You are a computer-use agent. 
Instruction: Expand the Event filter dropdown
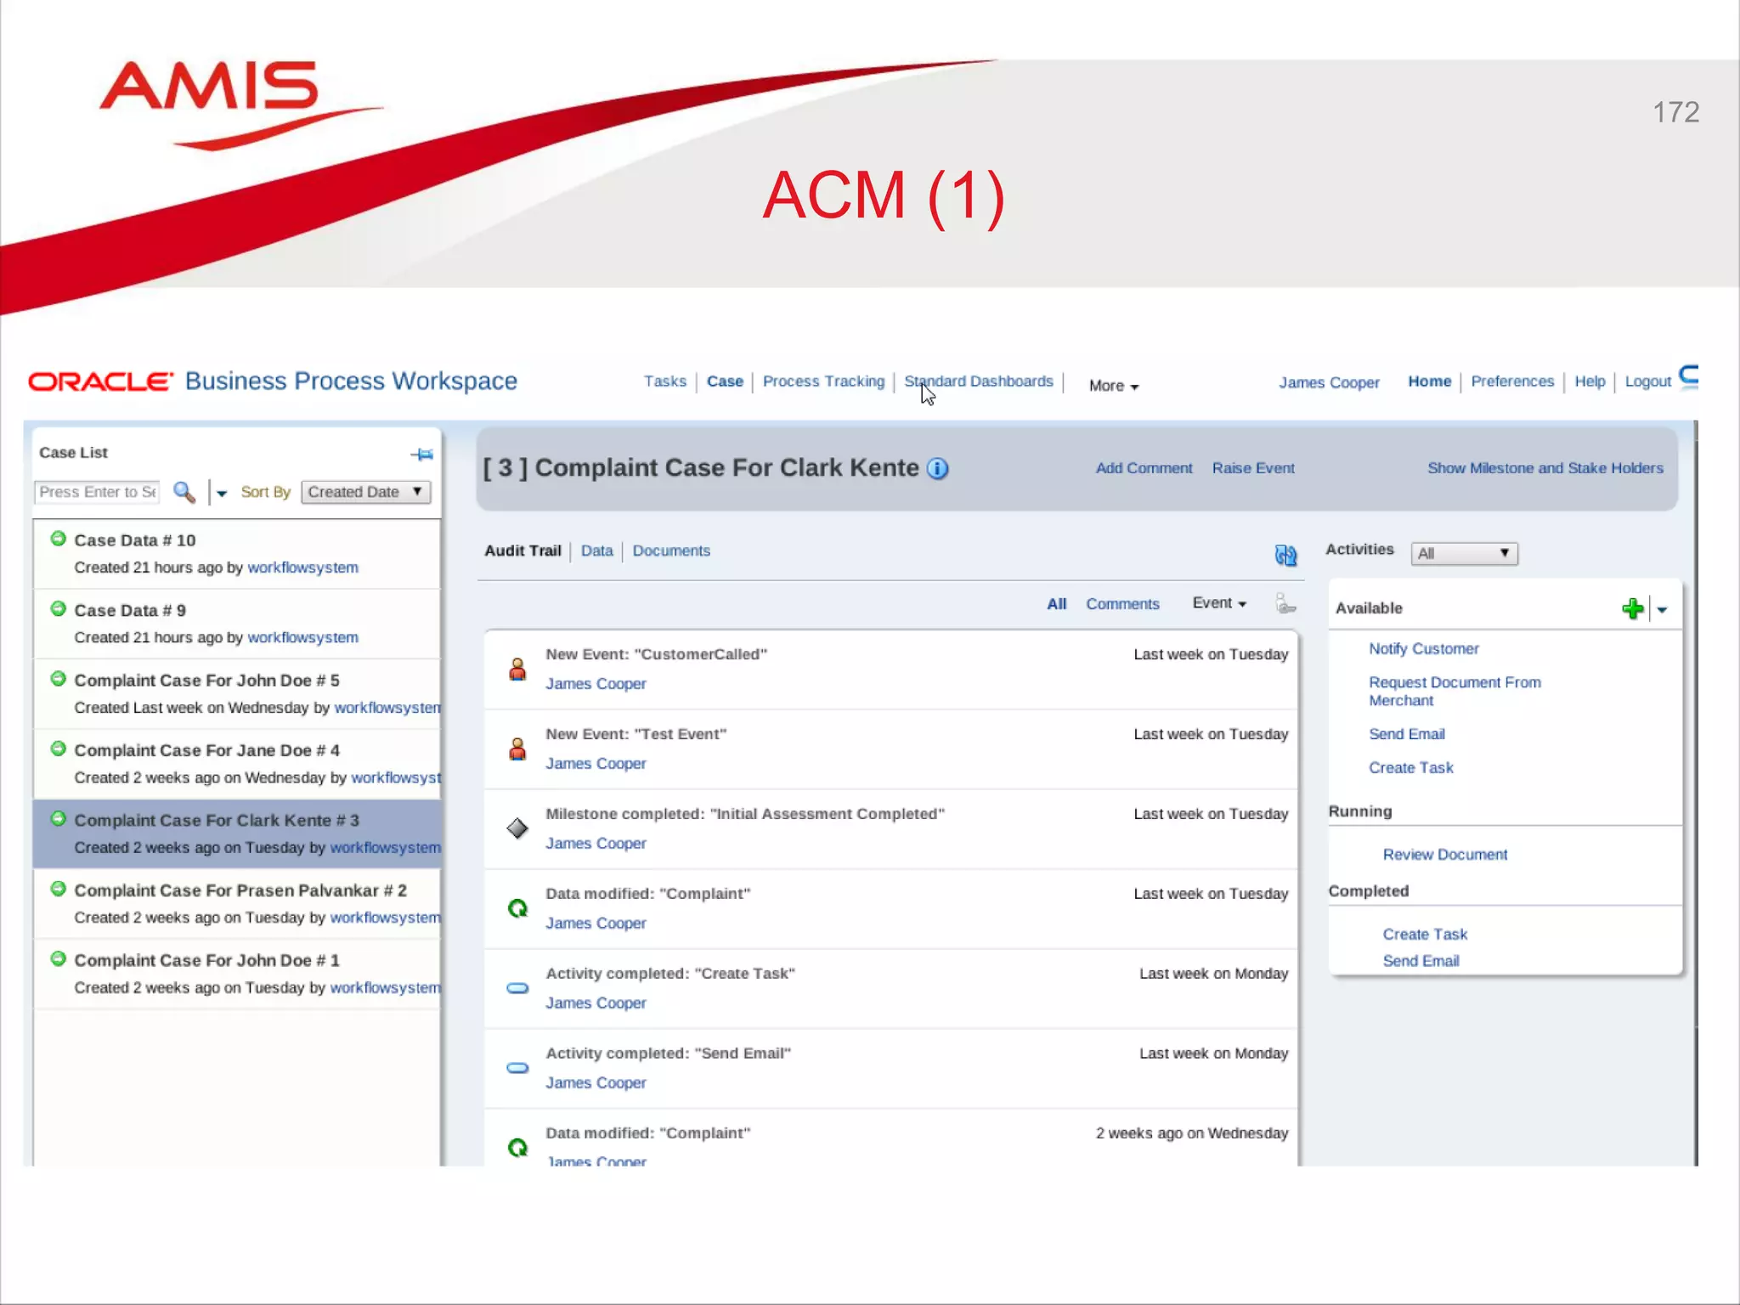[1218, 603]
